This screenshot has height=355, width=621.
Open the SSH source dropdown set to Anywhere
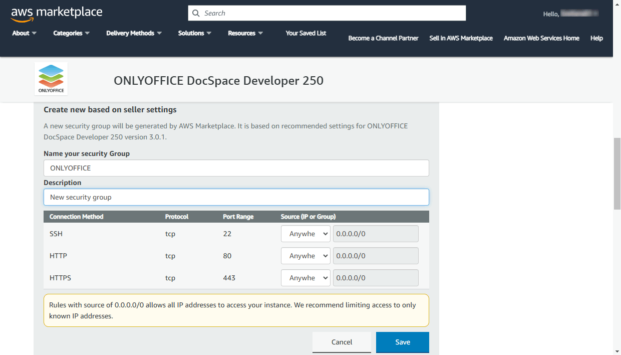pyautogui.click(x=305, y=233)
